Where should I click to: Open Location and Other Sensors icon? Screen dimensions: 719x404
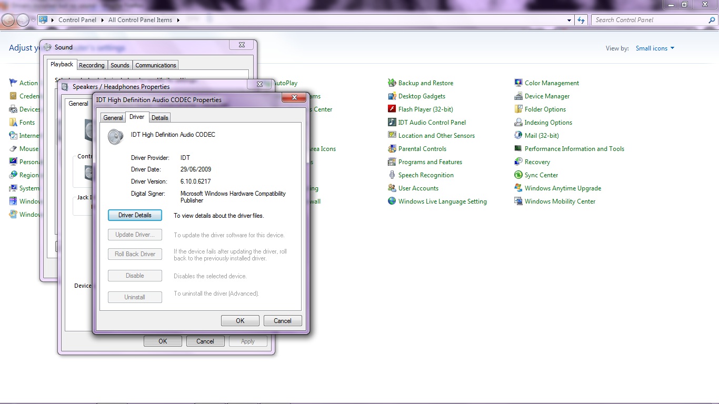pyautogui.click(x=392, y=136)
